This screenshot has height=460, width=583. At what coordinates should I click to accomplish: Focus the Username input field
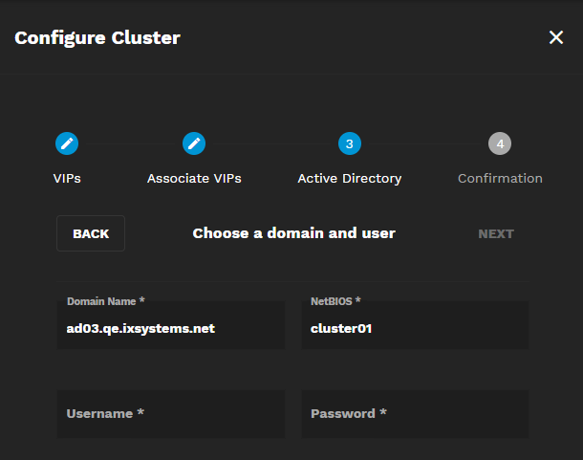point(171,414)
